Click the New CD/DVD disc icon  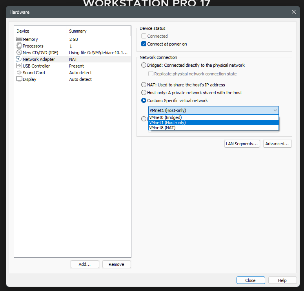point(19,52)
